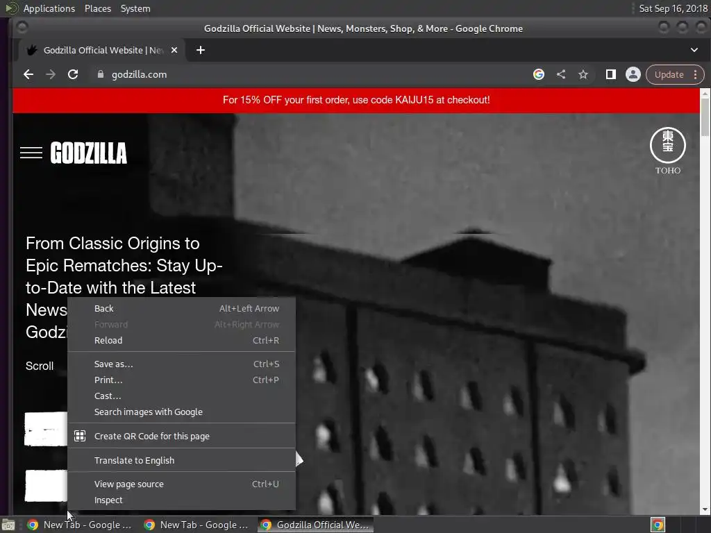Reload the page with toolbar refresh icon
711x533 pixels.
tap(73, 74)
